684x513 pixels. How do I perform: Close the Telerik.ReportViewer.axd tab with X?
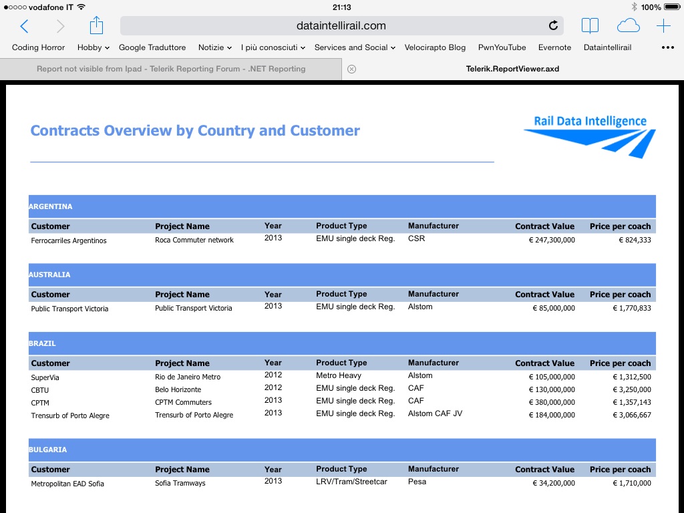(351, 69)
